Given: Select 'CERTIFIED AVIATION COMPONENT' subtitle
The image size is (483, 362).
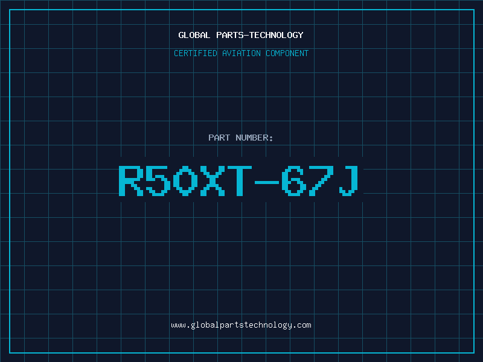Looking at the screenshot, I should (241, 53).
